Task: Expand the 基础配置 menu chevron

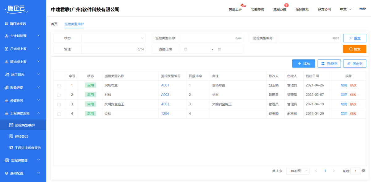Action: 39,173
